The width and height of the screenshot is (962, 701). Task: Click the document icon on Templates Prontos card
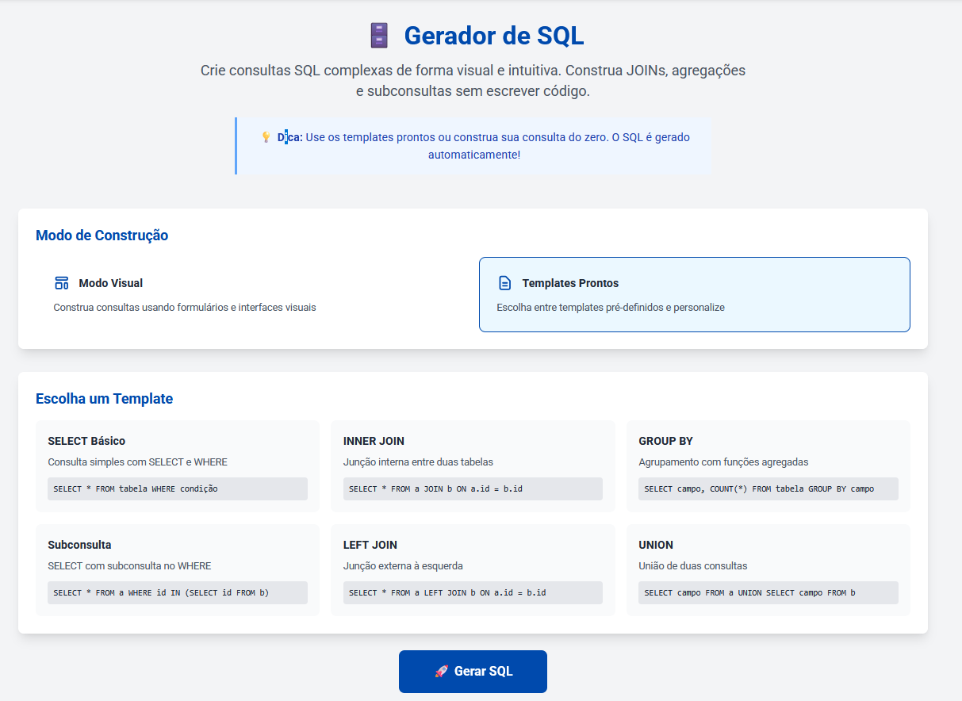click(504, 282)
